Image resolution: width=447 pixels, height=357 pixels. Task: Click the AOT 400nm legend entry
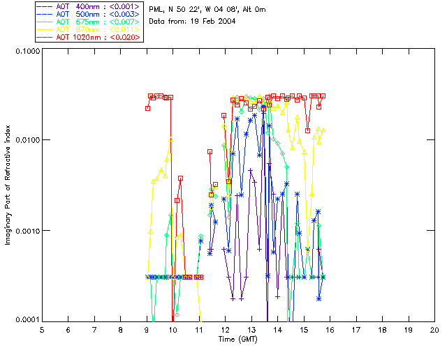point(89,6)
